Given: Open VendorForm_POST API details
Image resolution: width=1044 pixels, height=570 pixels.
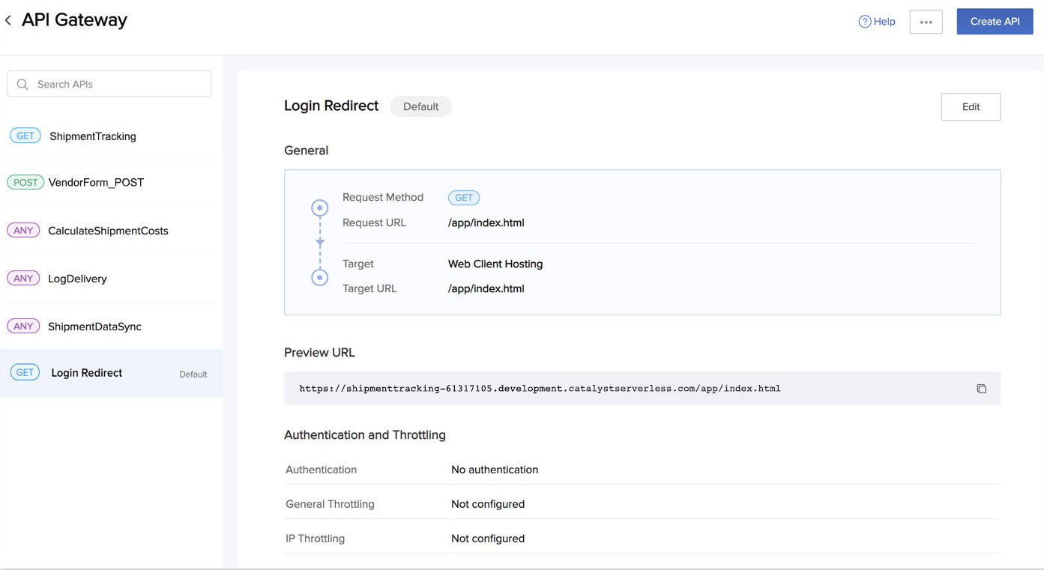Looking at the screenshot, I should 97,182.
